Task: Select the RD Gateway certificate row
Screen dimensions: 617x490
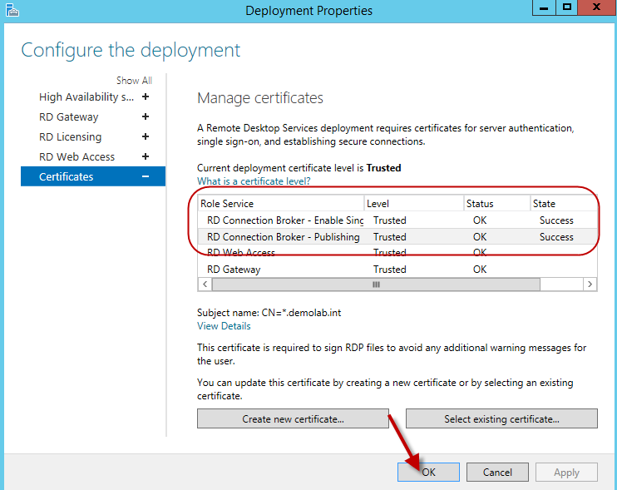Action: [234, 270]
